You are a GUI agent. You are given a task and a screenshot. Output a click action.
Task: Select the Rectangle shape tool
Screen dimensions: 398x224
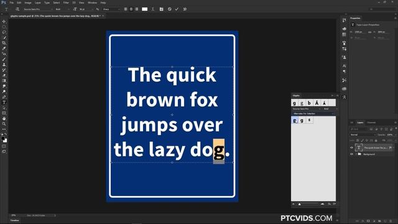(x=4, y=113)
